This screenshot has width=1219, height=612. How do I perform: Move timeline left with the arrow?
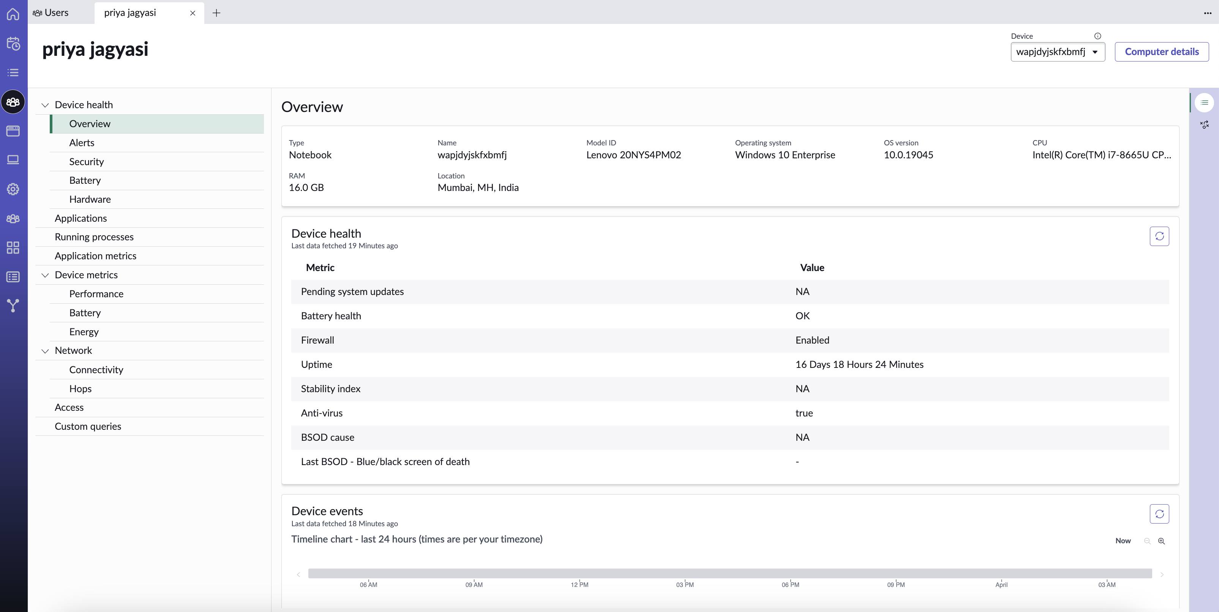pyautogui.click(x=298, y=575)
